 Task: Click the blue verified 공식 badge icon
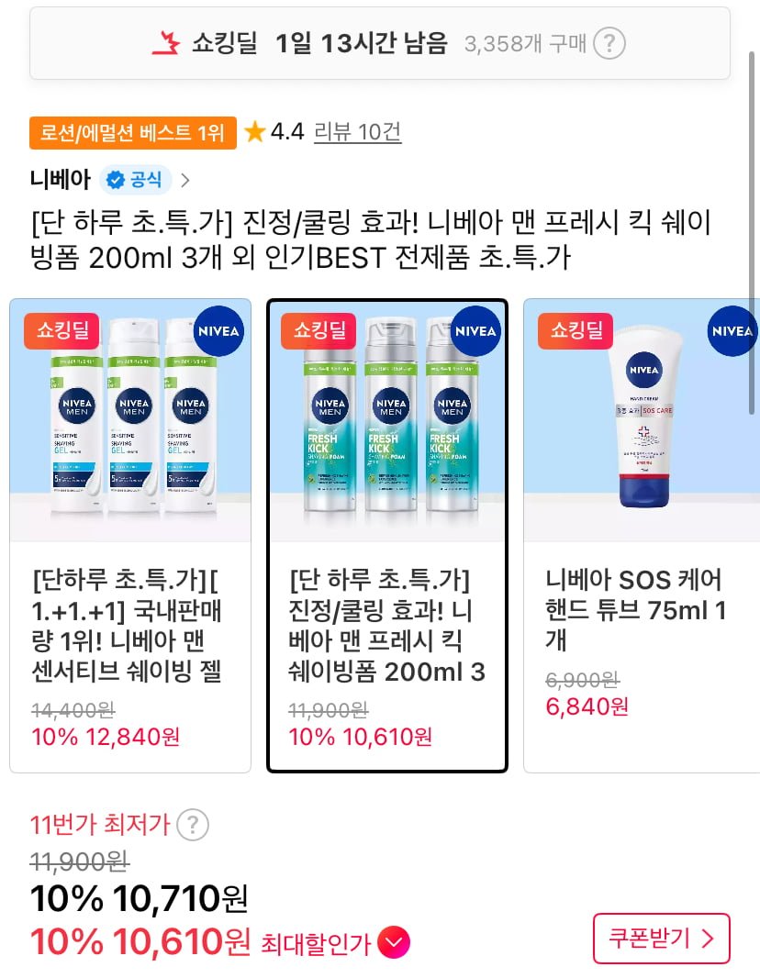[x=115, y=180]
